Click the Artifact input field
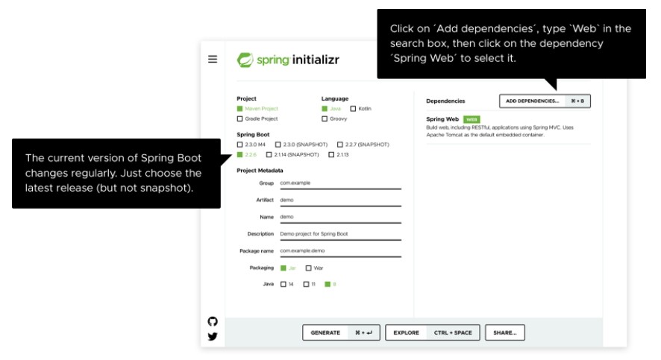The width and height of the screenshot is (661, 360). click(x=341, y=200)
